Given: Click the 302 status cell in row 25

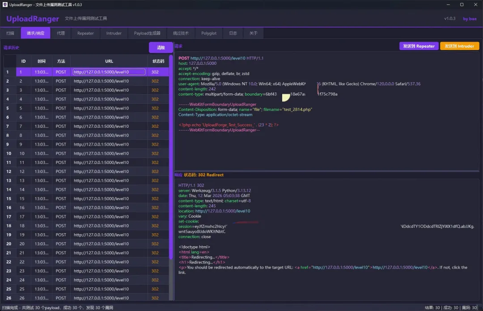Looking at the screenshot, I should click(158, 289).
